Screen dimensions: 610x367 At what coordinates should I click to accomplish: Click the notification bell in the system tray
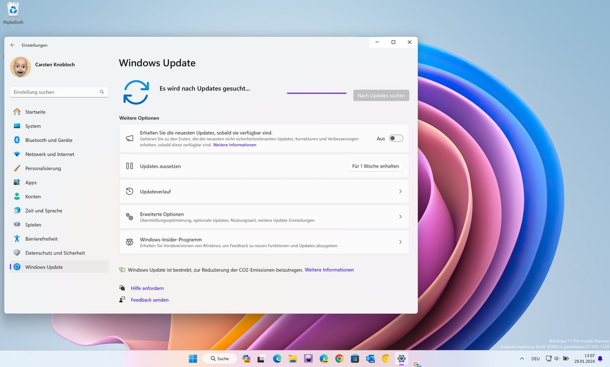(x=600, y=359)
